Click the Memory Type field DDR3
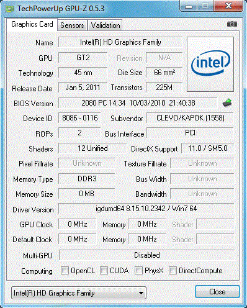This screenshot has height=308, width=247. point(87,179)
